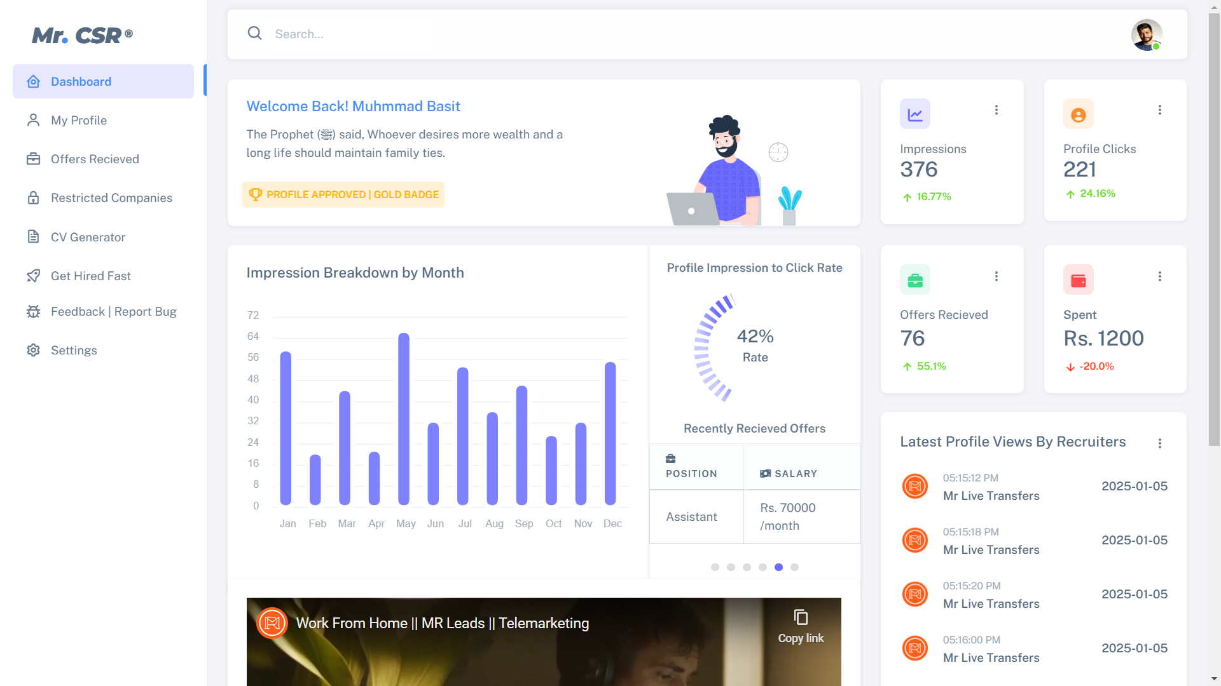This screenshot has height=686, width=1221.
Task: Open the user avatar in the header
Action: [1147, 34]
